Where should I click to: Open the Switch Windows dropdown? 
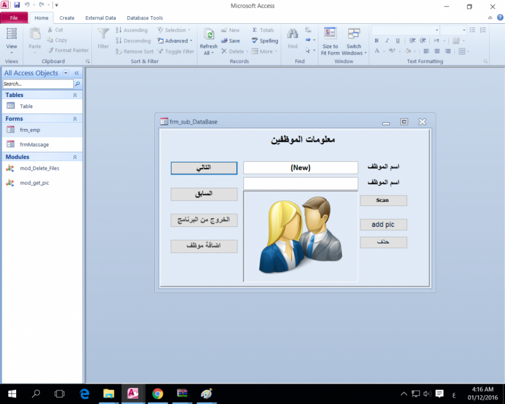354,41
